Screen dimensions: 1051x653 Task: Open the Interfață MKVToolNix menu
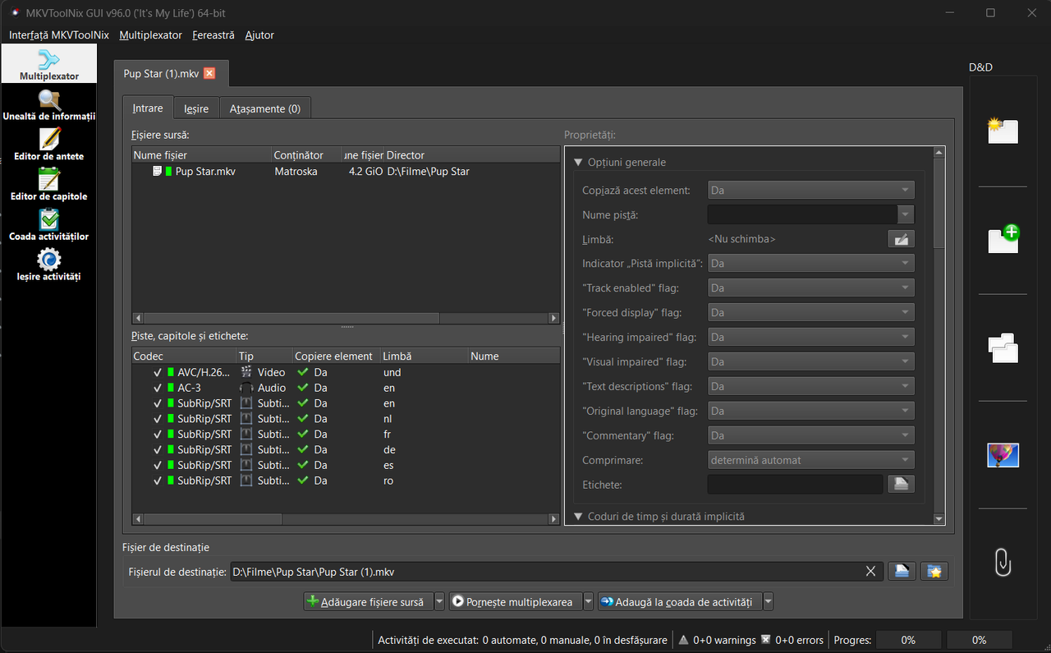[59, 35]
